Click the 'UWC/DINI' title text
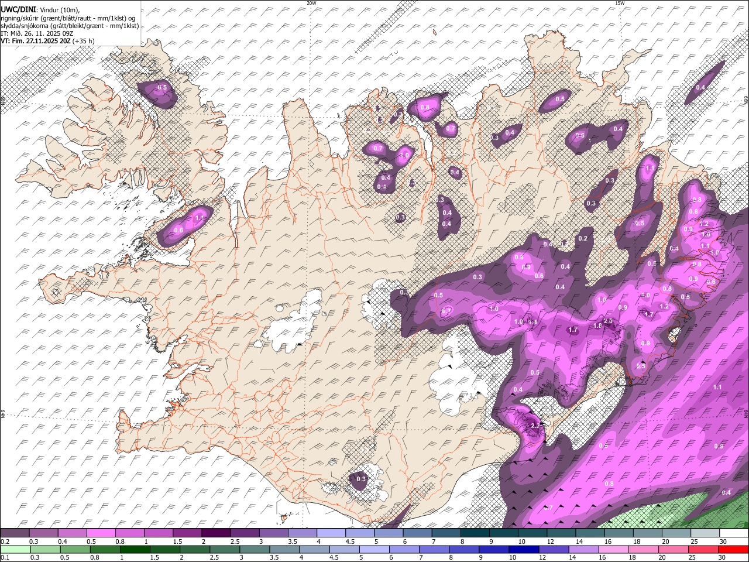The height and width of the screenshot is (562, 749). [18, 9]
